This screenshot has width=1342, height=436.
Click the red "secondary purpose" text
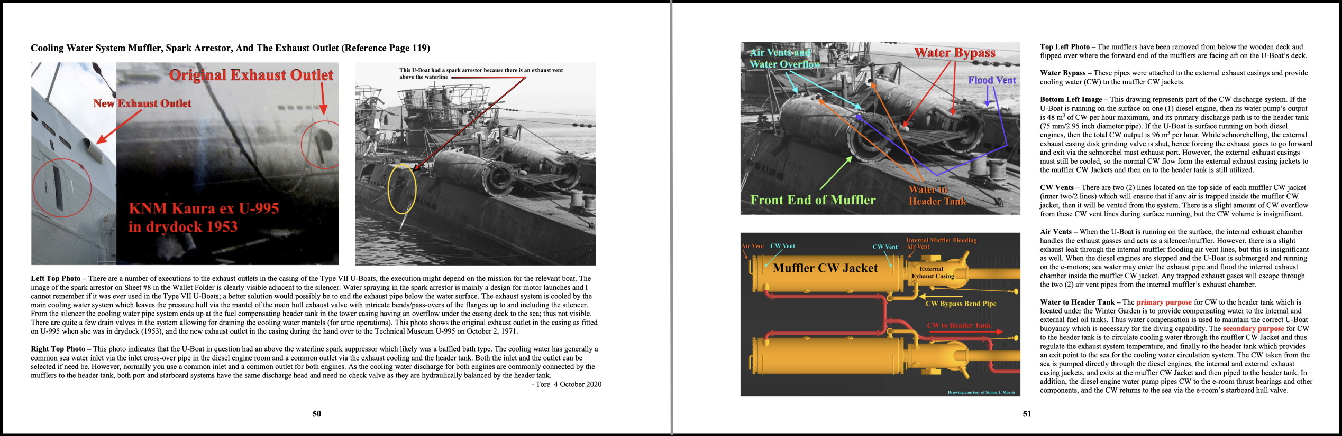click(x=1253, y=329)
